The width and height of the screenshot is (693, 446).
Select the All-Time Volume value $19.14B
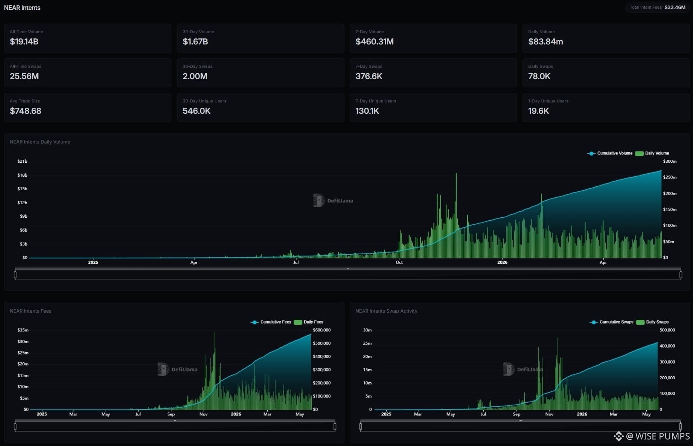(x=24, y=41)
